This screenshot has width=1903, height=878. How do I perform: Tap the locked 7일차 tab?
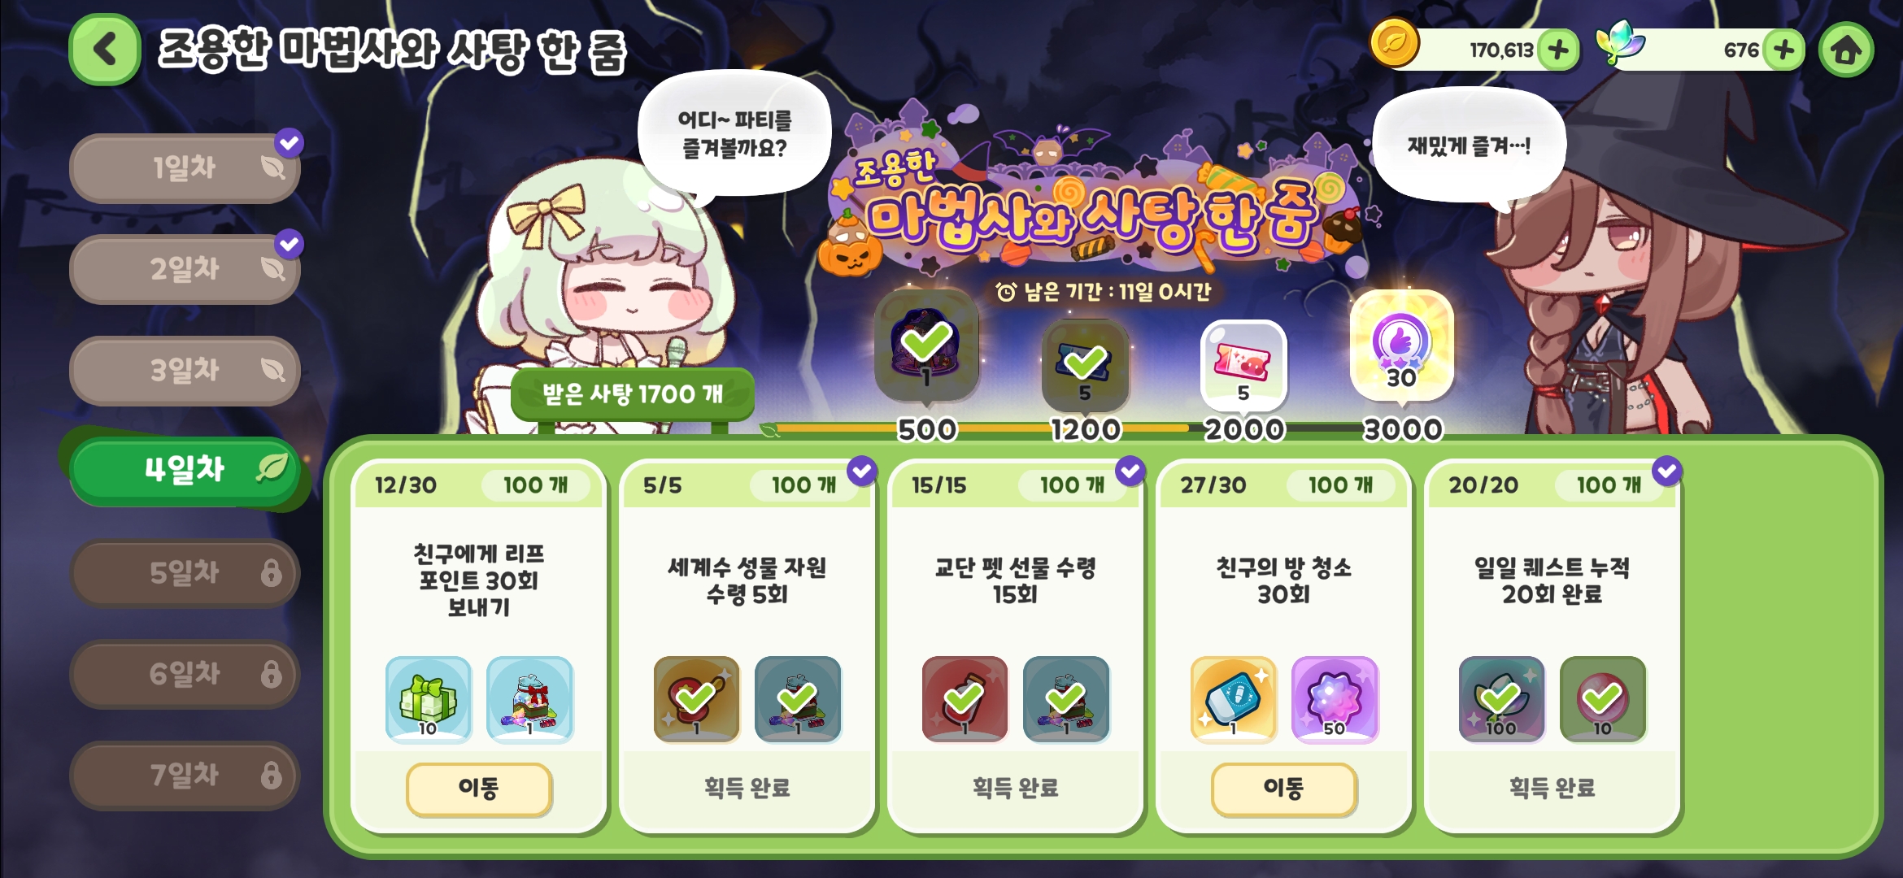point(185,775)
